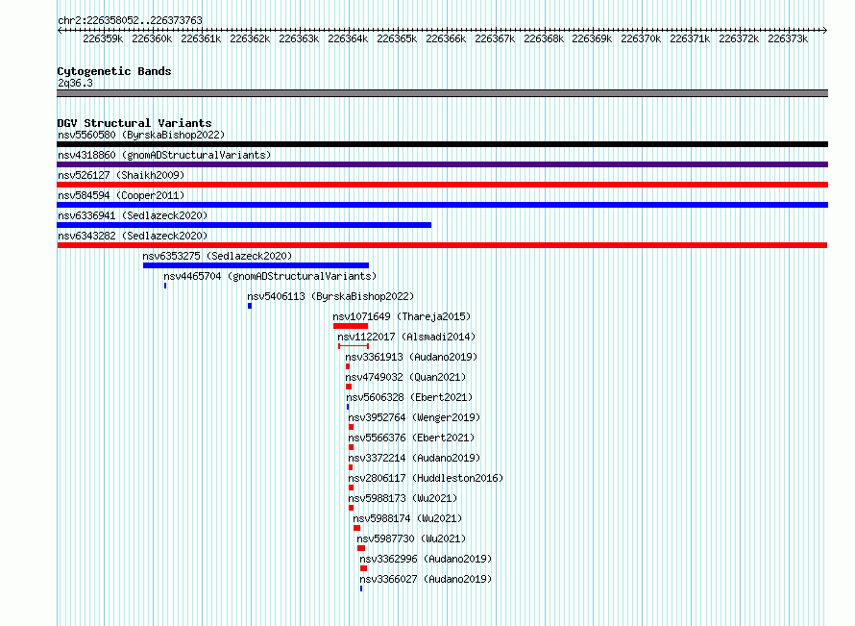Click the 226368k ruler tick label
Image resolution: width=855 pixels, height=626 pixels.
544,39
